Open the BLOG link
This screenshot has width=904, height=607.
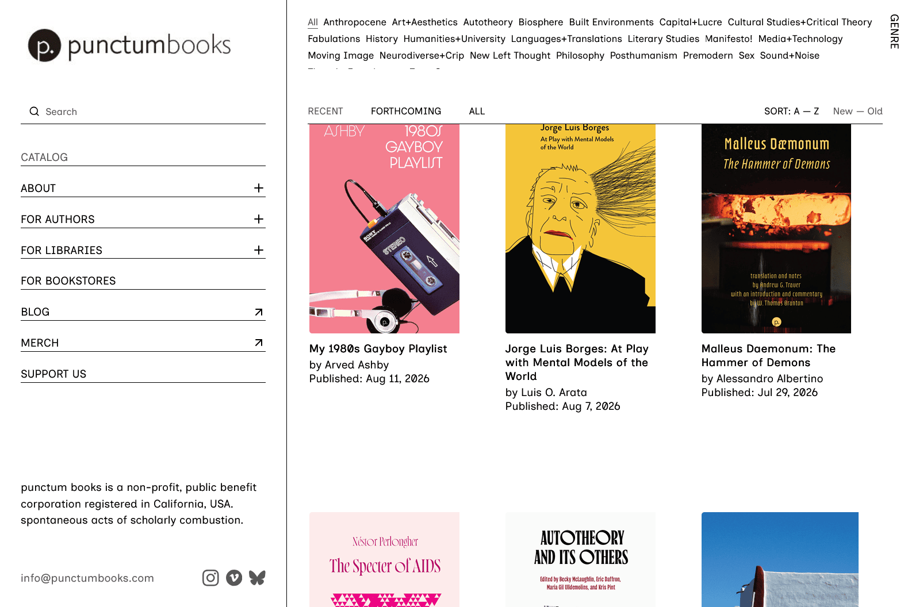[35, 312]
